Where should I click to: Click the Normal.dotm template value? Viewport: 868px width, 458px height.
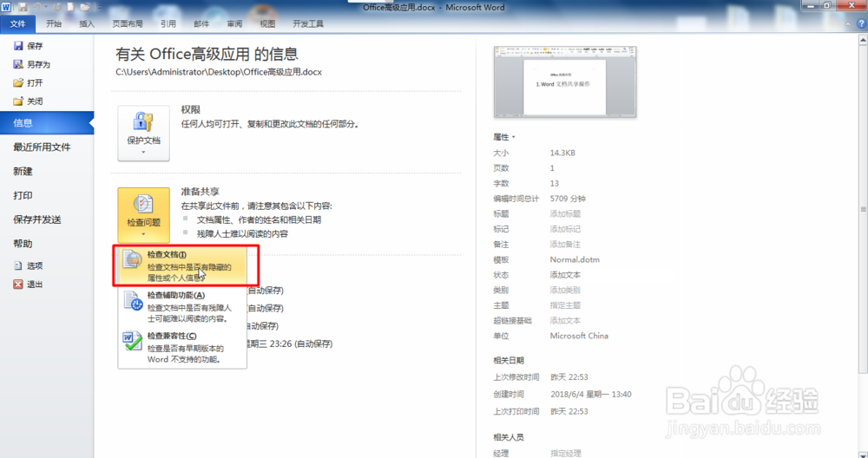575,259
